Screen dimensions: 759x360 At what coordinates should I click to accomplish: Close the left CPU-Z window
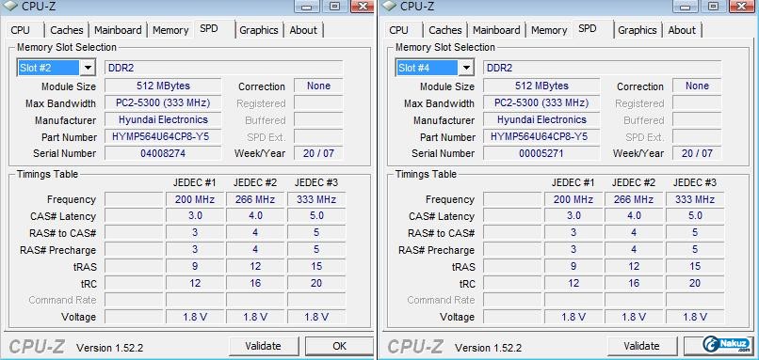pyautogui.click(x=362, y=7)
